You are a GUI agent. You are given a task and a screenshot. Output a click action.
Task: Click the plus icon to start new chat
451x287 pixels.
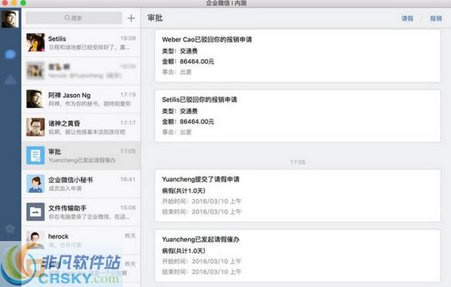pos(131,18)
